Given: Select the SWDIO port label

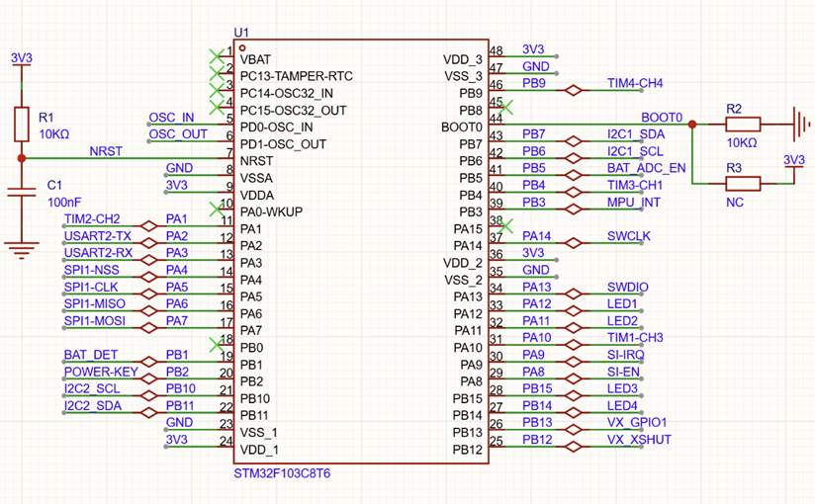Looking at the screenshot, I should (628, 288).
